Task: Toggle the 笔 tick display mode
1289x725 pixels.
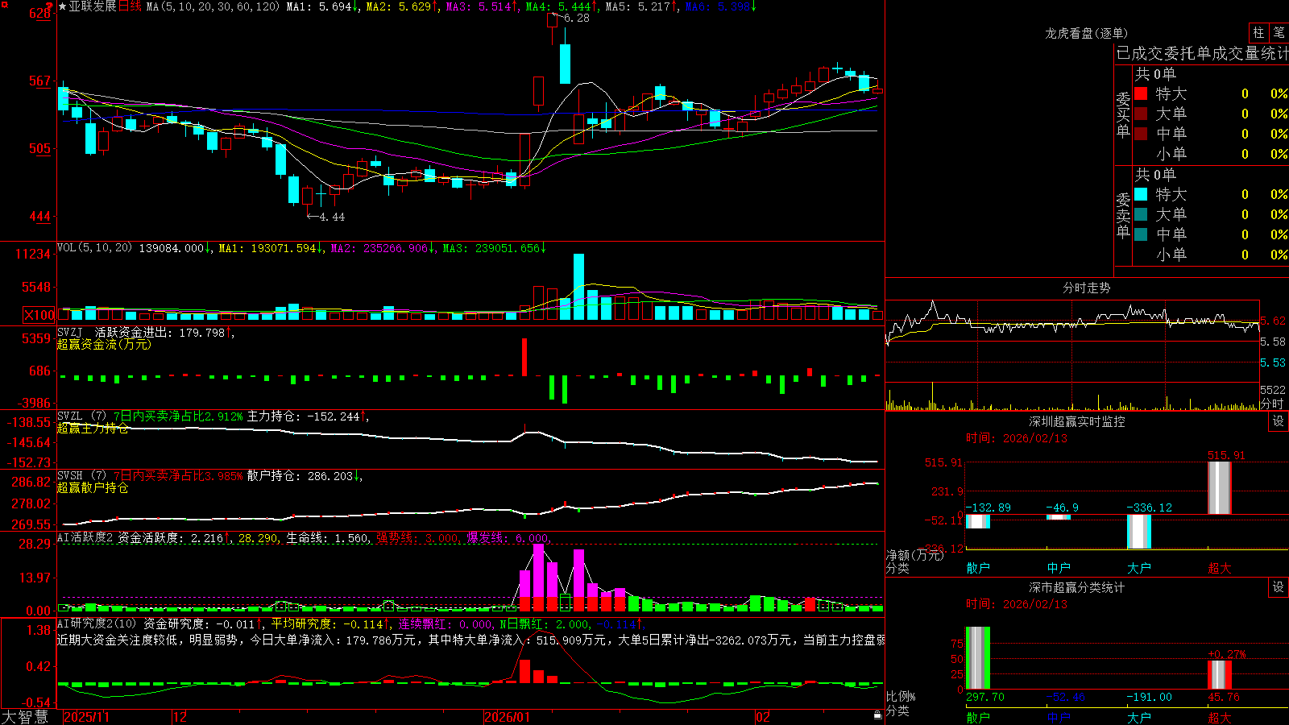Action: 1279,32
